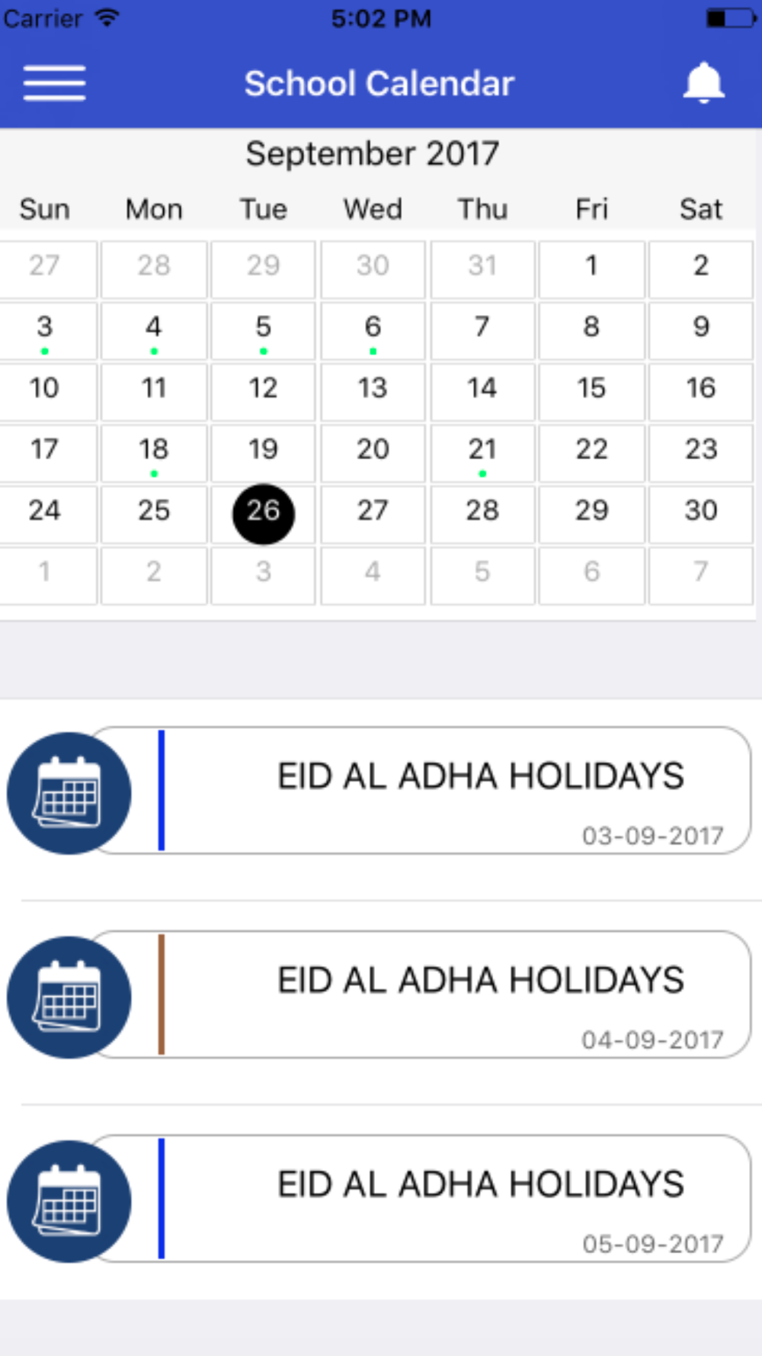Select September 18 on the calendar
The height and width of the screenshot is (1356, 762).
154,453
